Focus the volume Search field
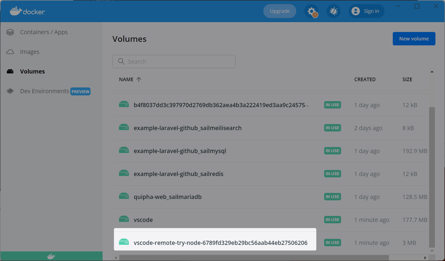The height and width of the screenshot is (261, 445). (174, 61)
